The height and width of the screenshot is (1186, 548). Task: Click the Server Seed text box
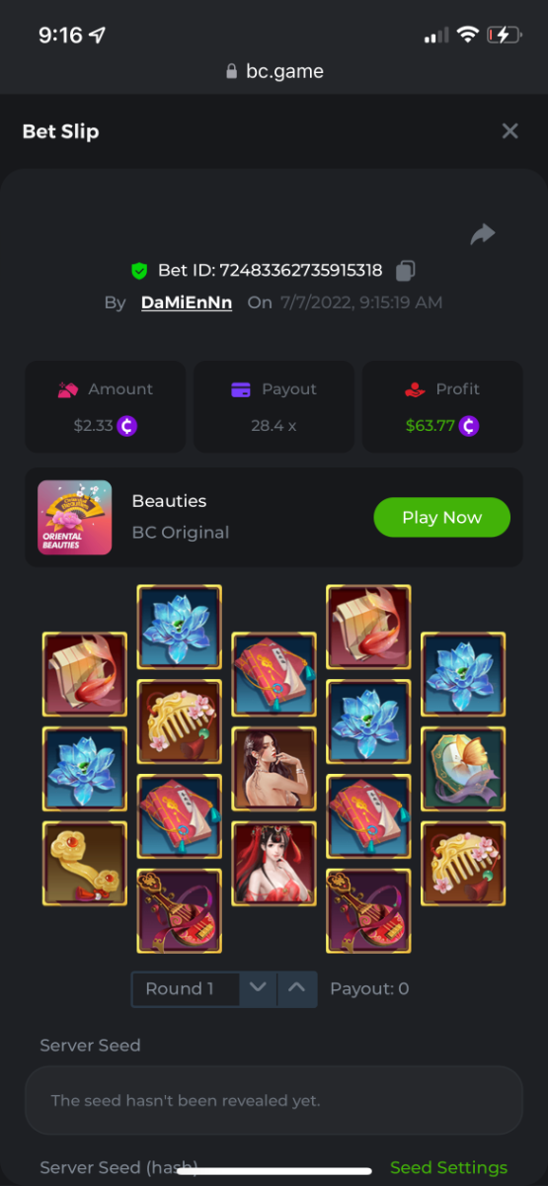[x=274, y=1100]
